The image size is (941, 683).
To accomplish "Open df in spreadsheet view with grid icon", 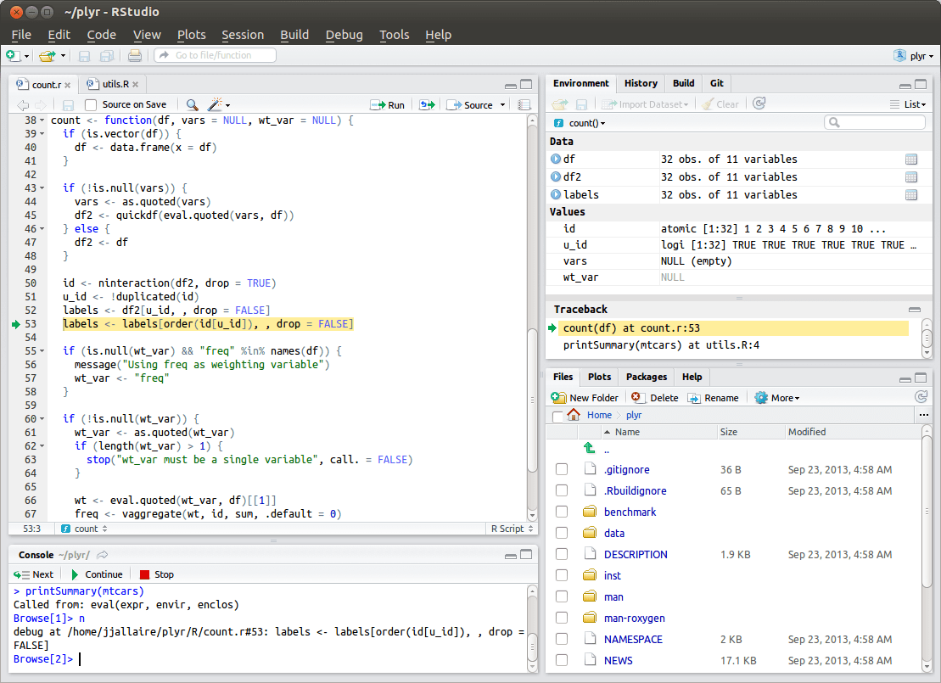I will pyautogui.click(x=911, y=159).
